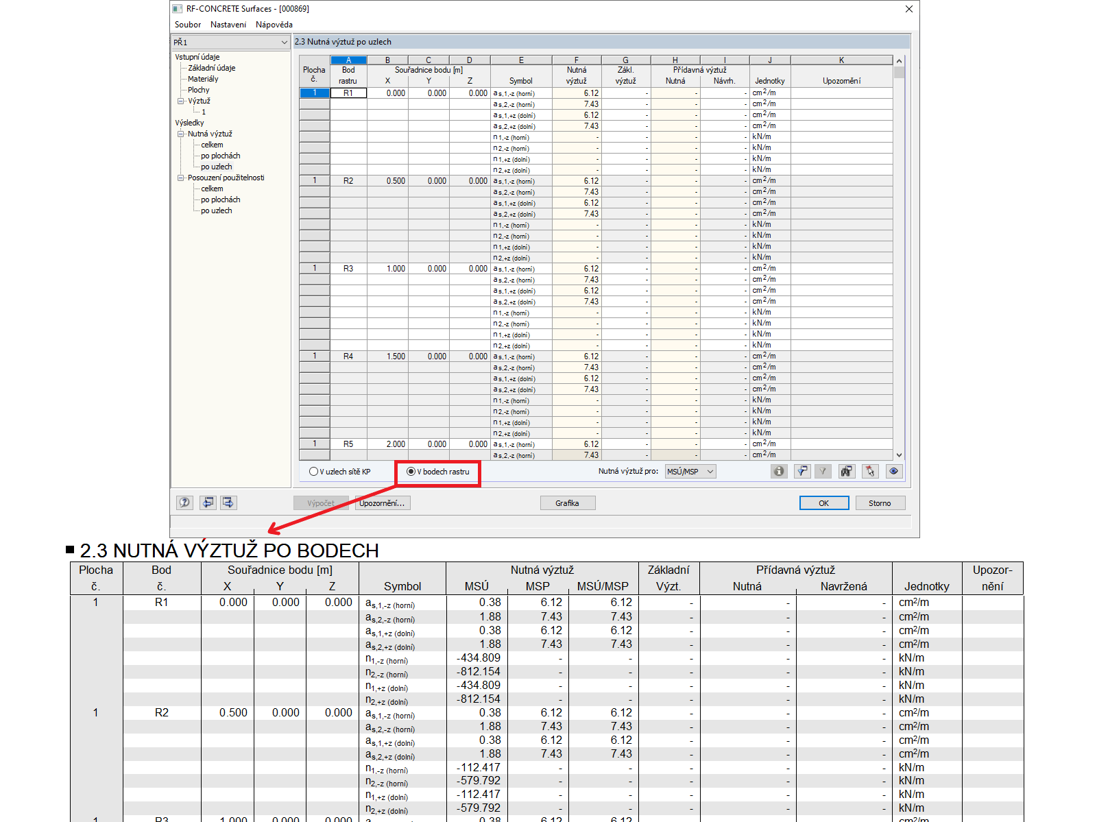
Task: Click the grid point R5 cell
Action: pos(348,444)
